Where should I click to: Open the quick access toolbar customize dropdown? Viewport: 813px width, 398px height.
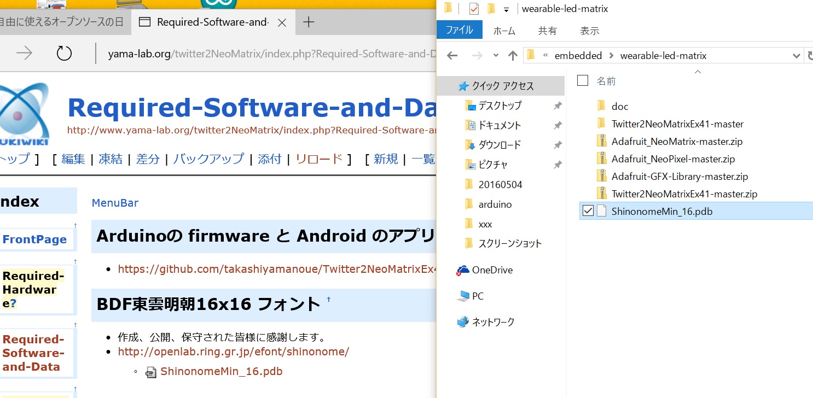[506, 9]
